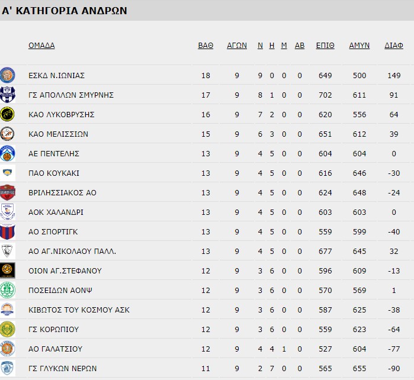Screen dimensions: 414x380
Task: Click the ΕΣΚΔ Ν.ΙΩΝΙΑΣ team logo
Action: click(8, 75)
